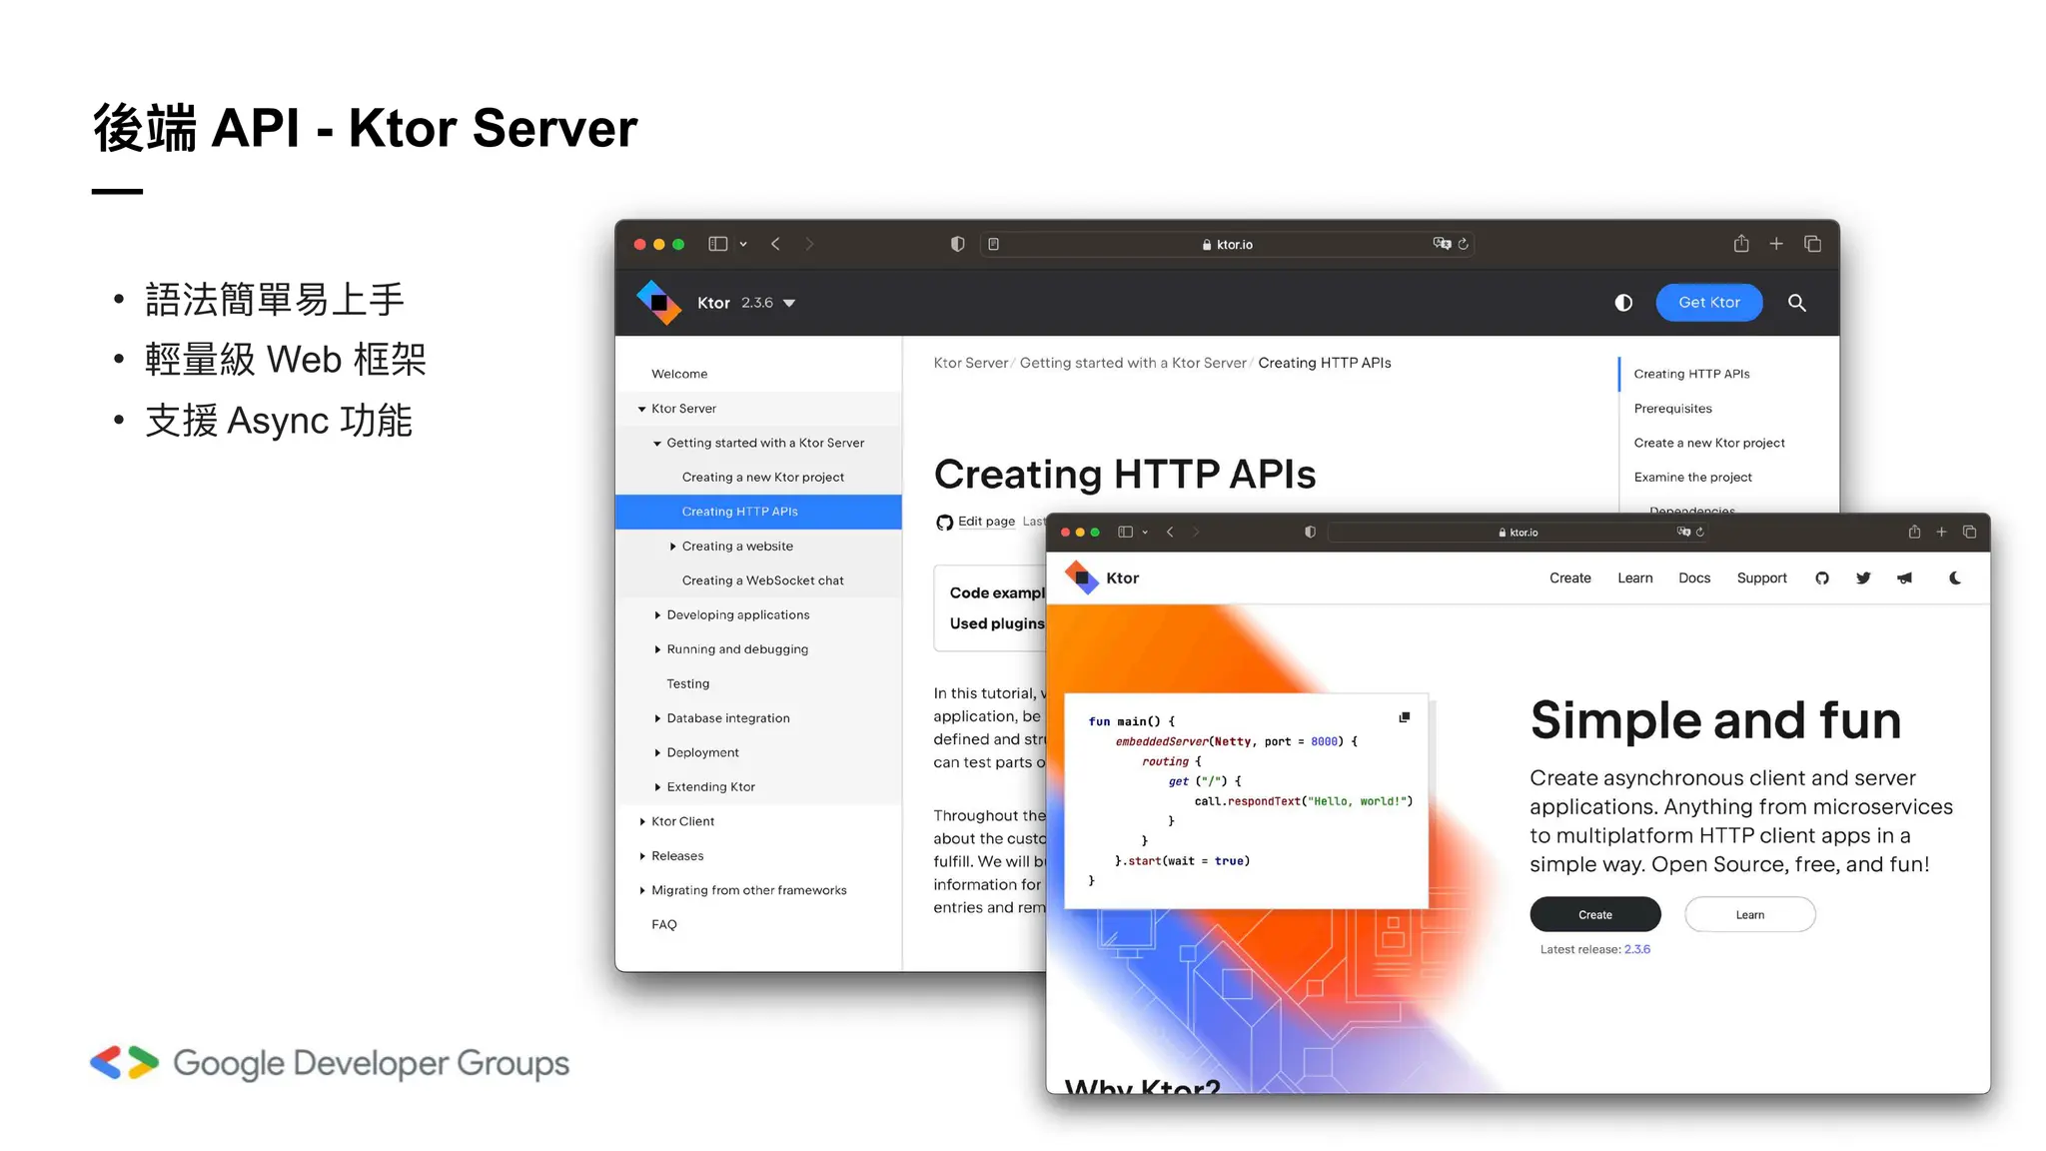This screenshot has width=2046, height=1151.
Task: Click the megaphone announcements icon on Ktor homepage
Action: [1904, 578]
